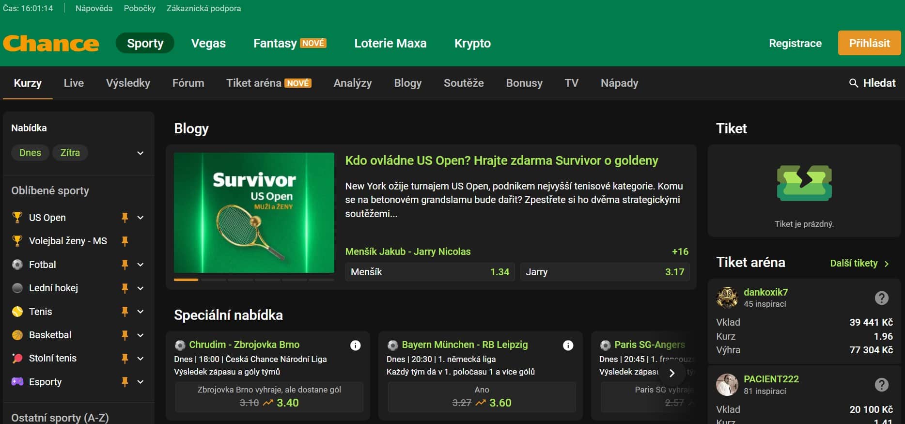Expand the Stolní tenis sport list
The image size is (905, 424).
click(x=140, y=358)
